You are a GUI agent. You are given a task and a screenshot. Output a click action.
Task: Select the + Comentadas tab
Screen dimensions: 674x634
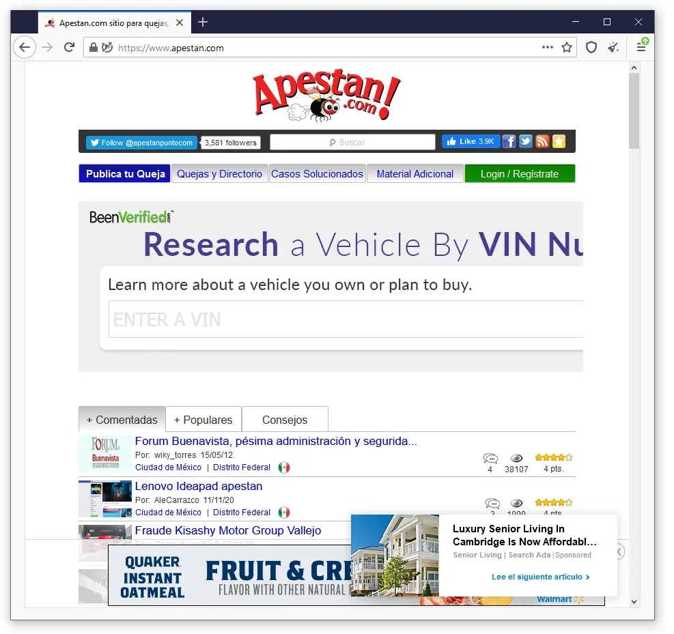point(122,420)
